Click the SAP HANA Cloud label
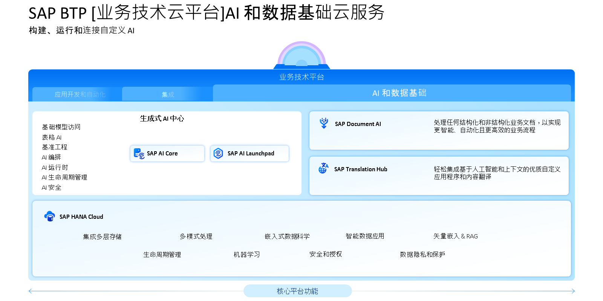 pyautogui.click(x=81, y=217)
